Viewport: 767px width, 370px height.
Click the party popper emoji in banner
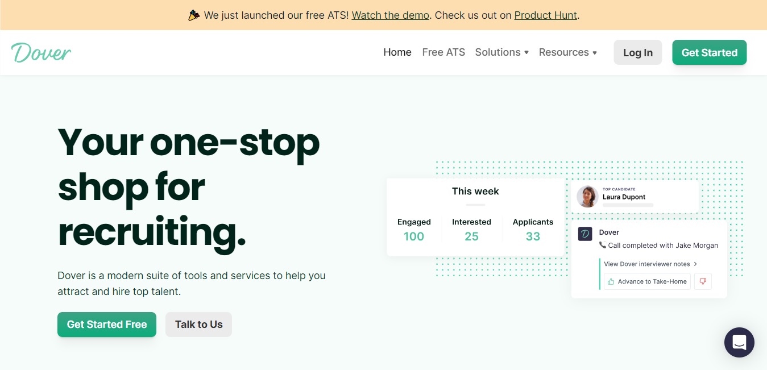(194, 15)
